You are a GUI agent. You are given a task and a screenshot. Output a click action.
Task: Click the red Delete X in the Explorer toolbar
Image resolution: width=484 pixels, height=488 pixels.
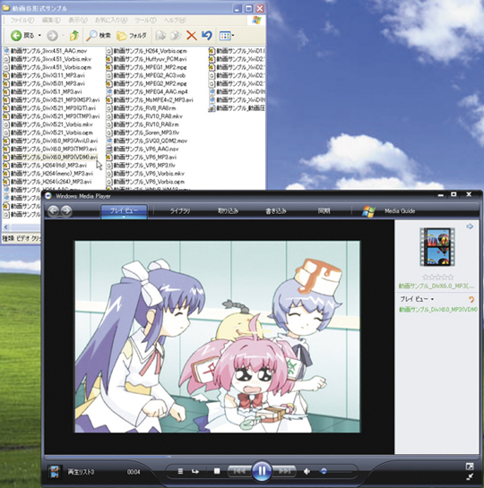192,36
